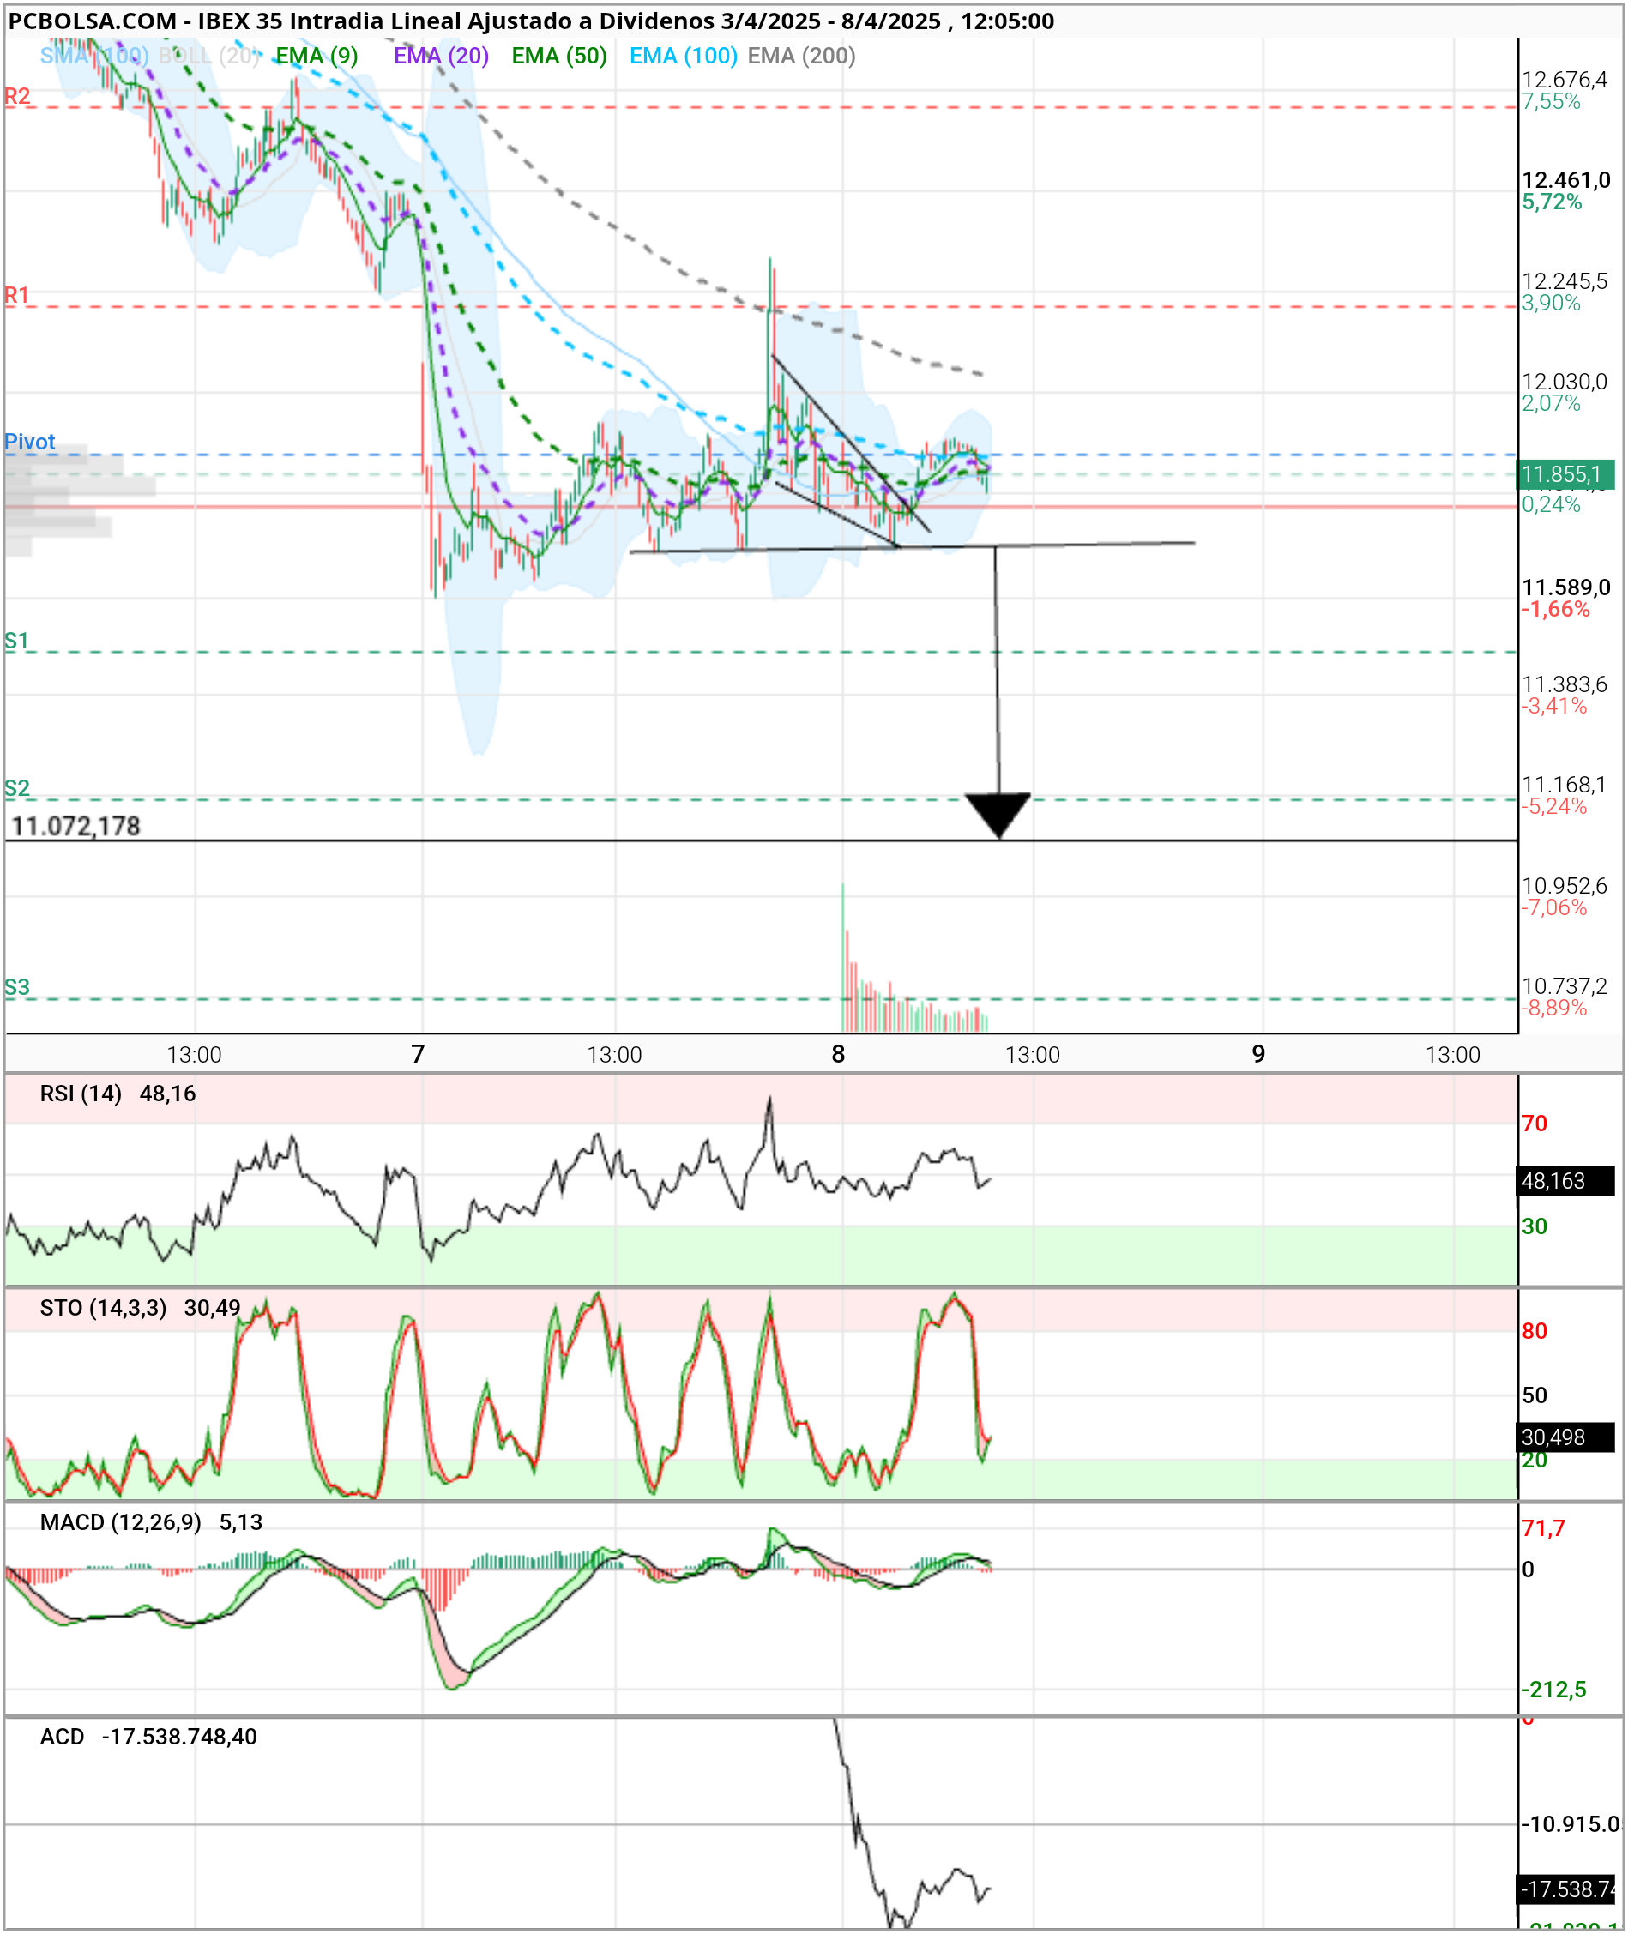Click day 9 on the time axis
Viewport: 1628px width, 1934px height.
[1258, 1054]
